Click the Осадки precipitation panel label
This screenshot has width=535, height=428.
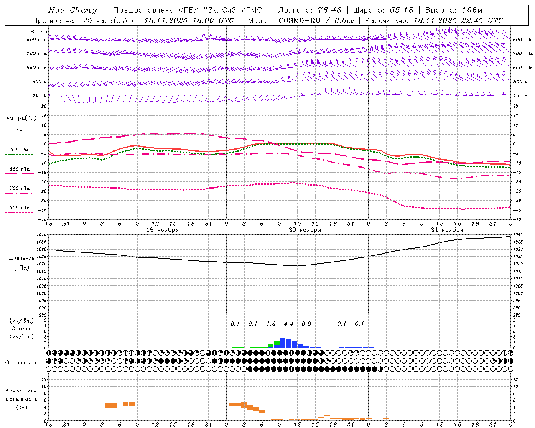[22, 329]
